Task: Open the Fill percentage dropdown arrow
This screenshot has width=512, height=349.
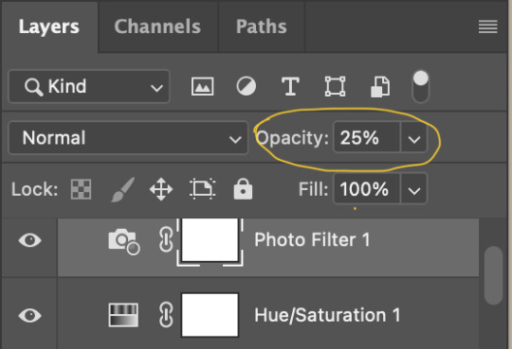Action: pyautogui.click(x=413, y=189)
